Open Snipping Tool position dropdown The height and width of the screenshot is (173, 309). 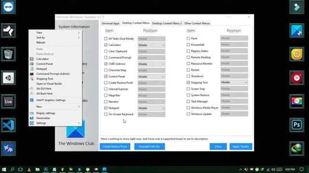click(x=234, y=82)
